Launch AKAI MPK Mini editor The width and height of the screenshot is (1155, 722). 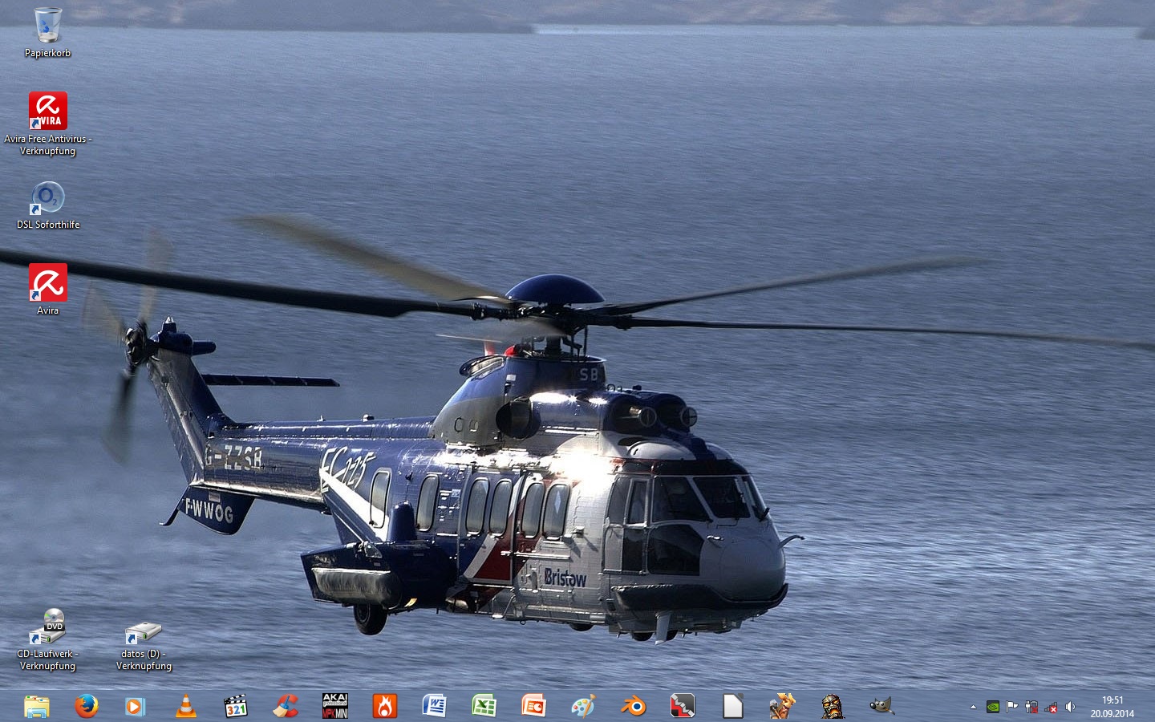[x=334, y=706]
